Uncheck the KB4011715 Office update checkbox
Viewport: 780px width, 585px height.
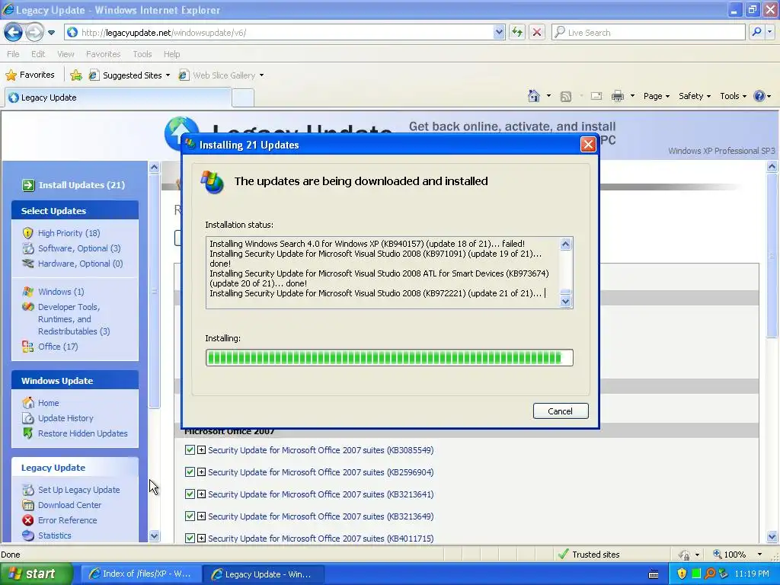190,538
